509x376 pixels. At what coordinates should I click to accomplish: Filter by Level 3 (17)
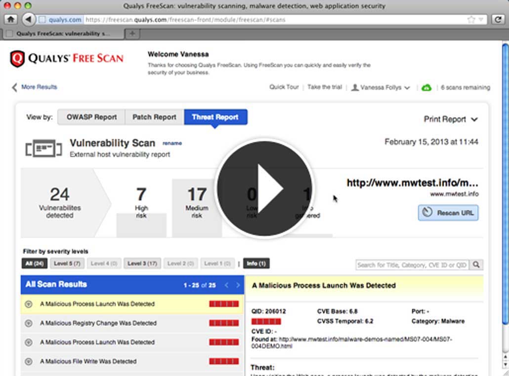142,263
